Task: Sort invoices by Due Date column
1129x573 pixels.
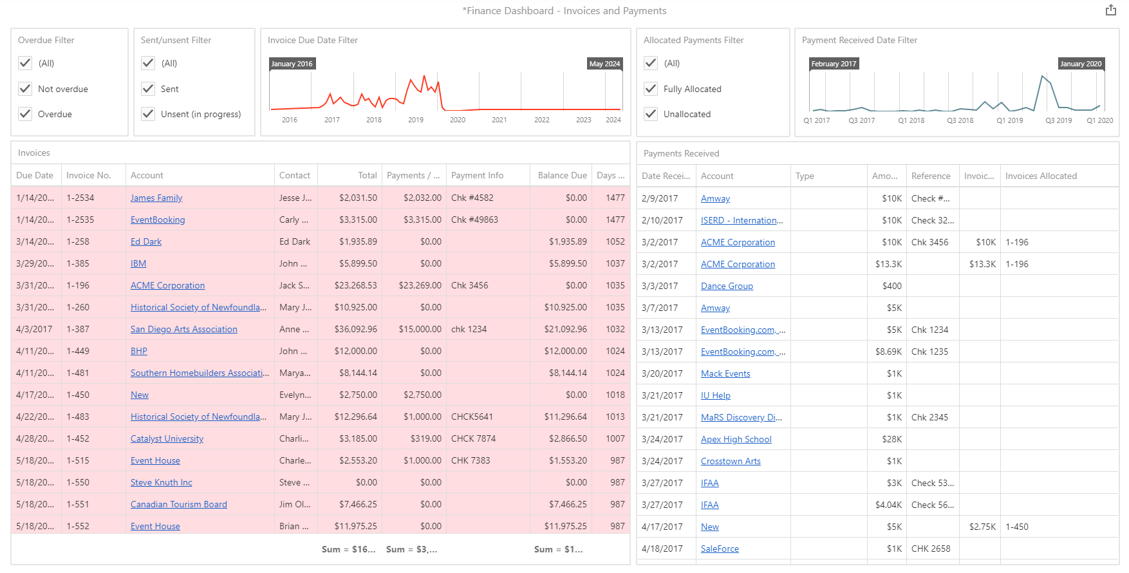Action: (35, 175)
